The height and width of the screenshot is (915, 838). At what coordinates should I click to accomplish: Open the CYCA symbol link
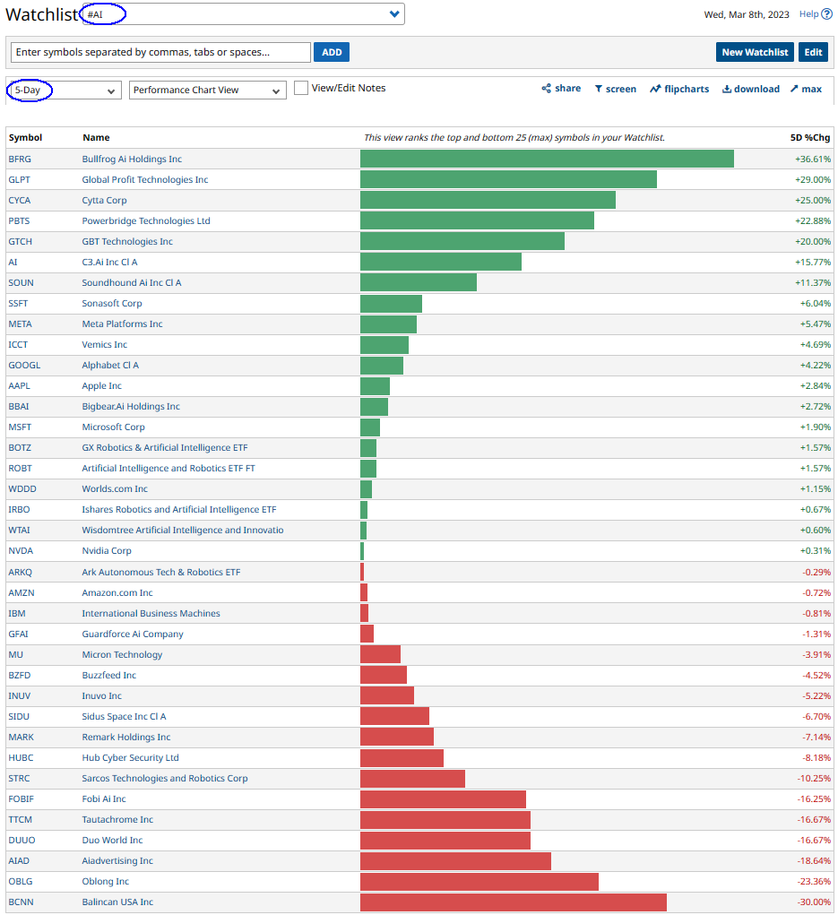(19, 200)
